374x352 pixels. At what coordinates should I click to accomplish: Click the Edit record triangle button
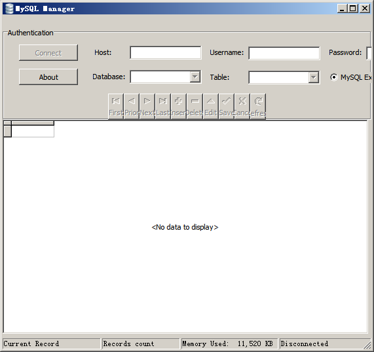(211, 106)
